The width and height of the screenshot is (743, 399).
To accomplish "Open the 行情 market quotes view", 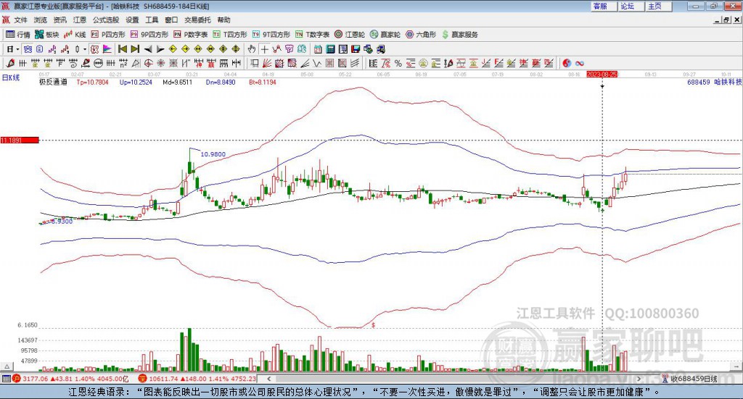I will click(x=18, y=35).
